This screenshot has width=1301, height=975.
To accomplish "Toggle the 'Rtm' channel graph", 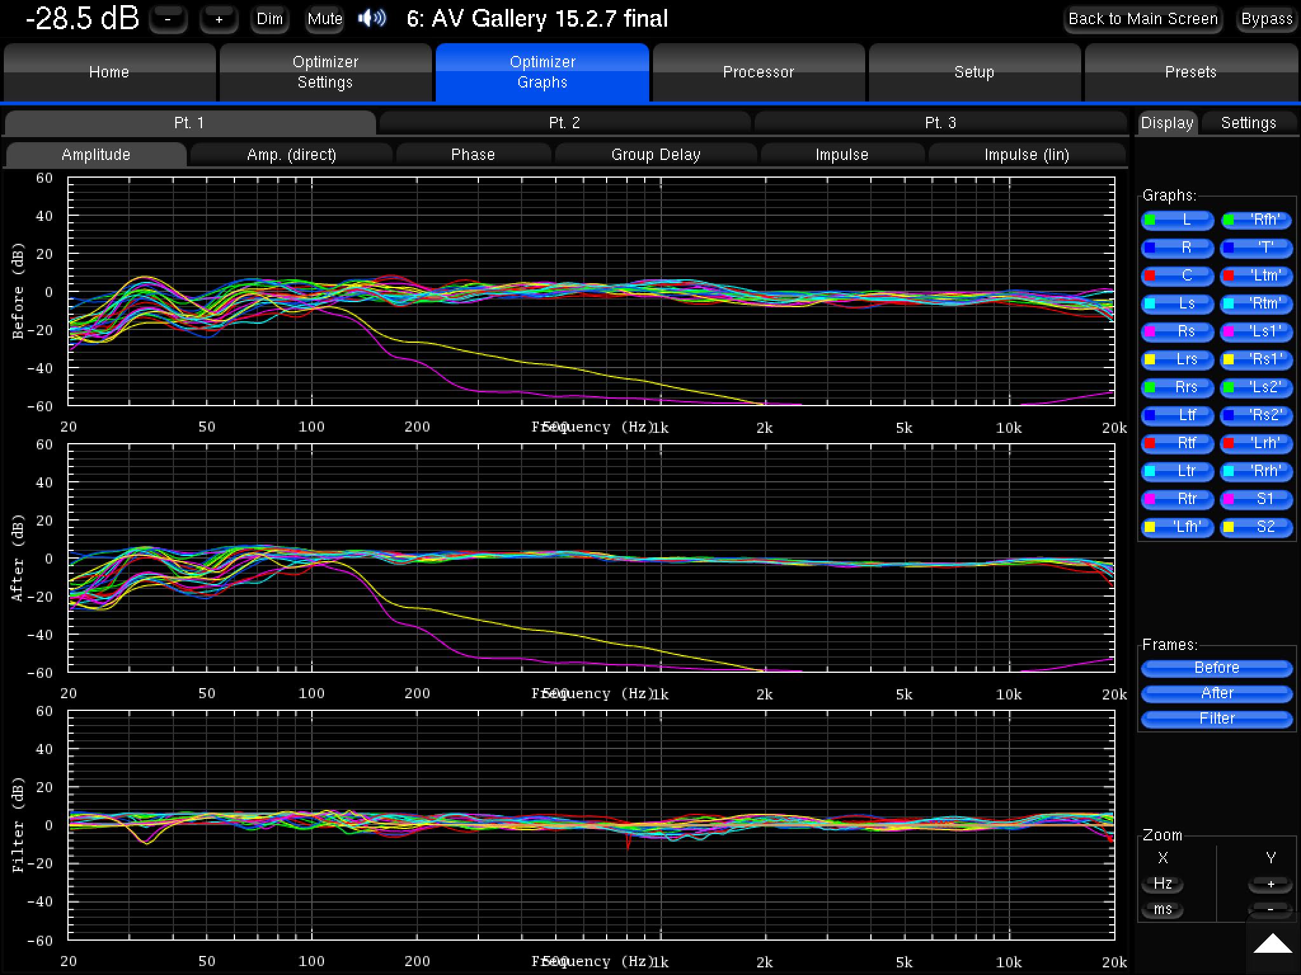I will tap(1257, 303).
